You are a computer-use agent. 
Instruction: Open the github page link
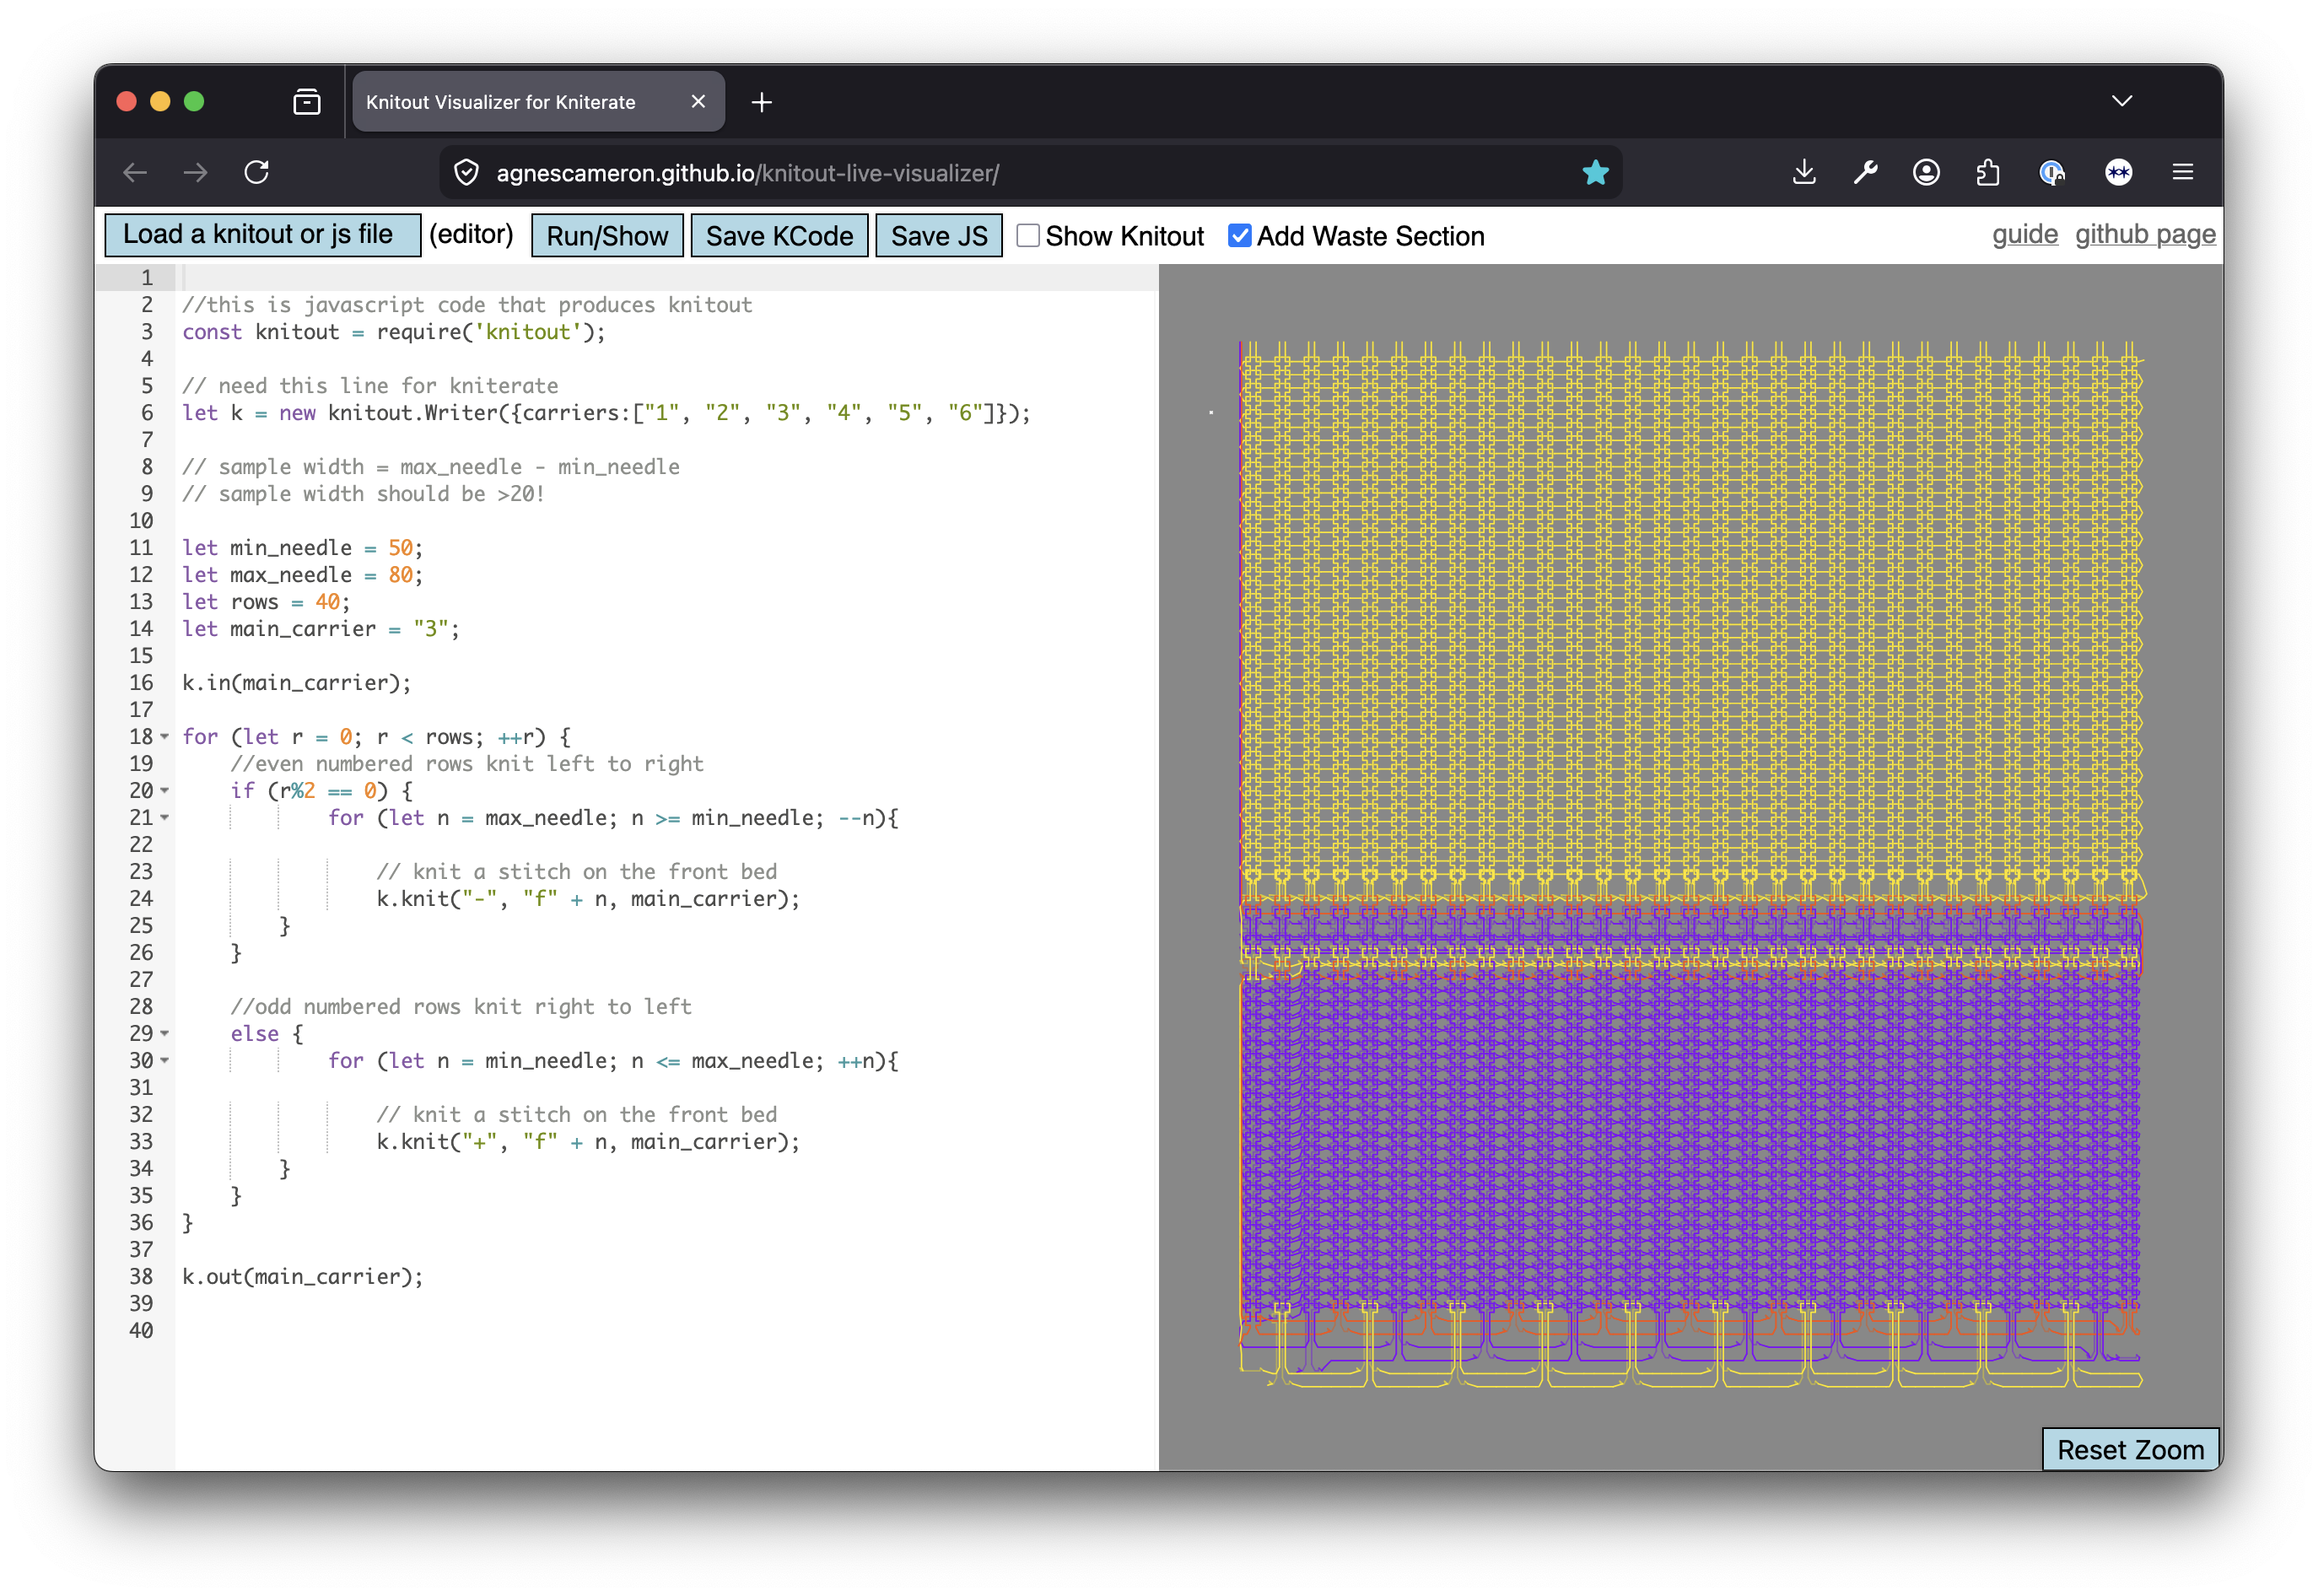(2144, 234)
